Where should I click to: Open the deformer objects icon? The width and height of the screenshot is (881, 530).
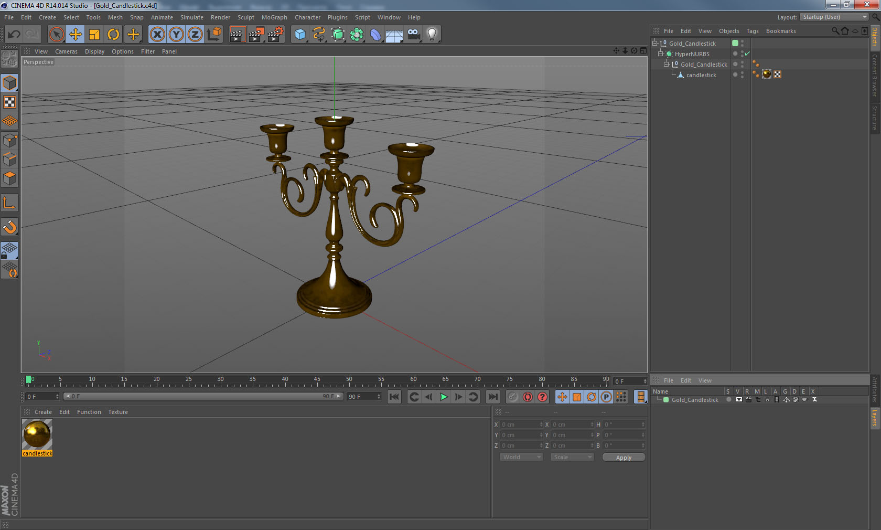(x=375, y=35)
